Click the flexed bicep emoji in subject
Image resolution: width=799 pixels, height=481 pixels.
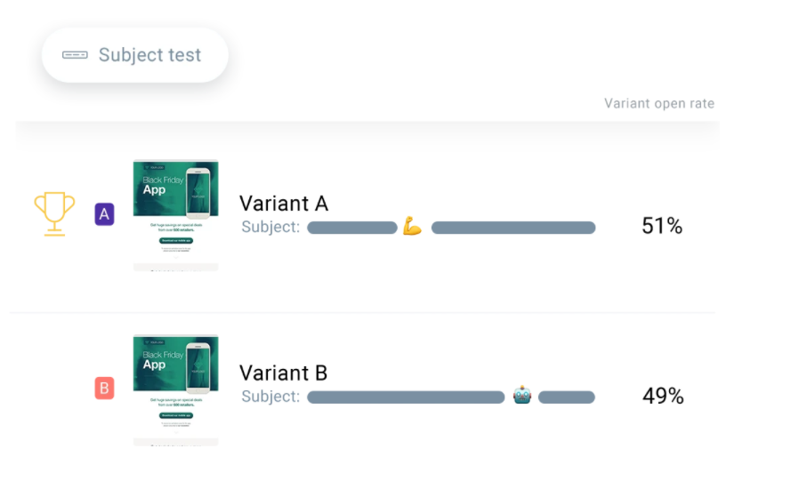tap(412, 227)
